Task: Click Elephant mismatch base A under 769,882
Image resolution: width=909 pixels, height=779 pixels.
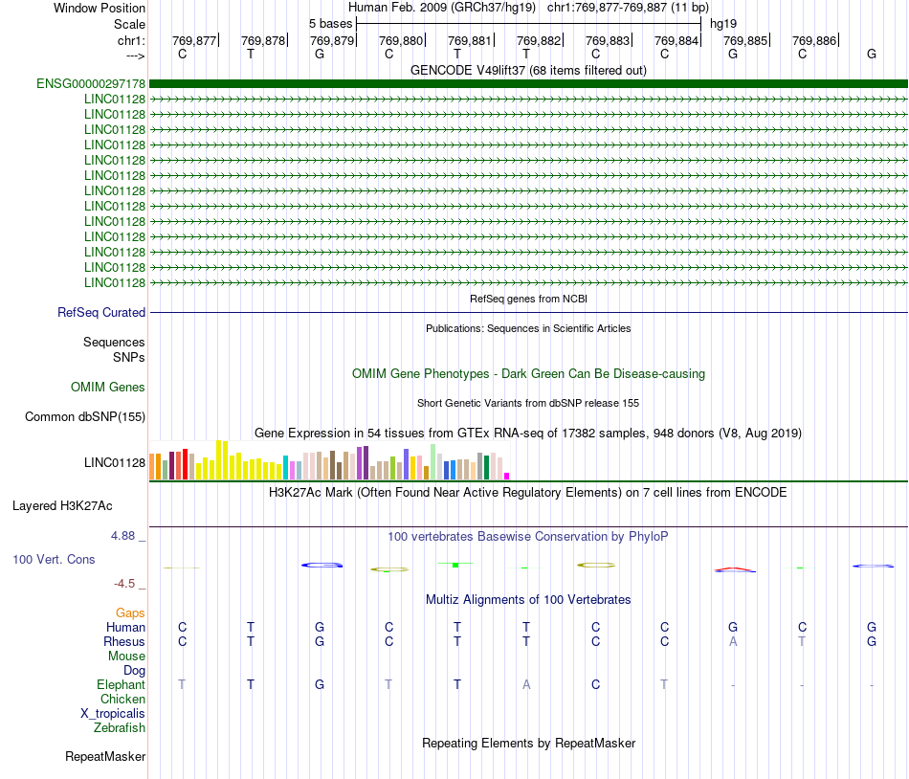Action: tap(526, 684)
